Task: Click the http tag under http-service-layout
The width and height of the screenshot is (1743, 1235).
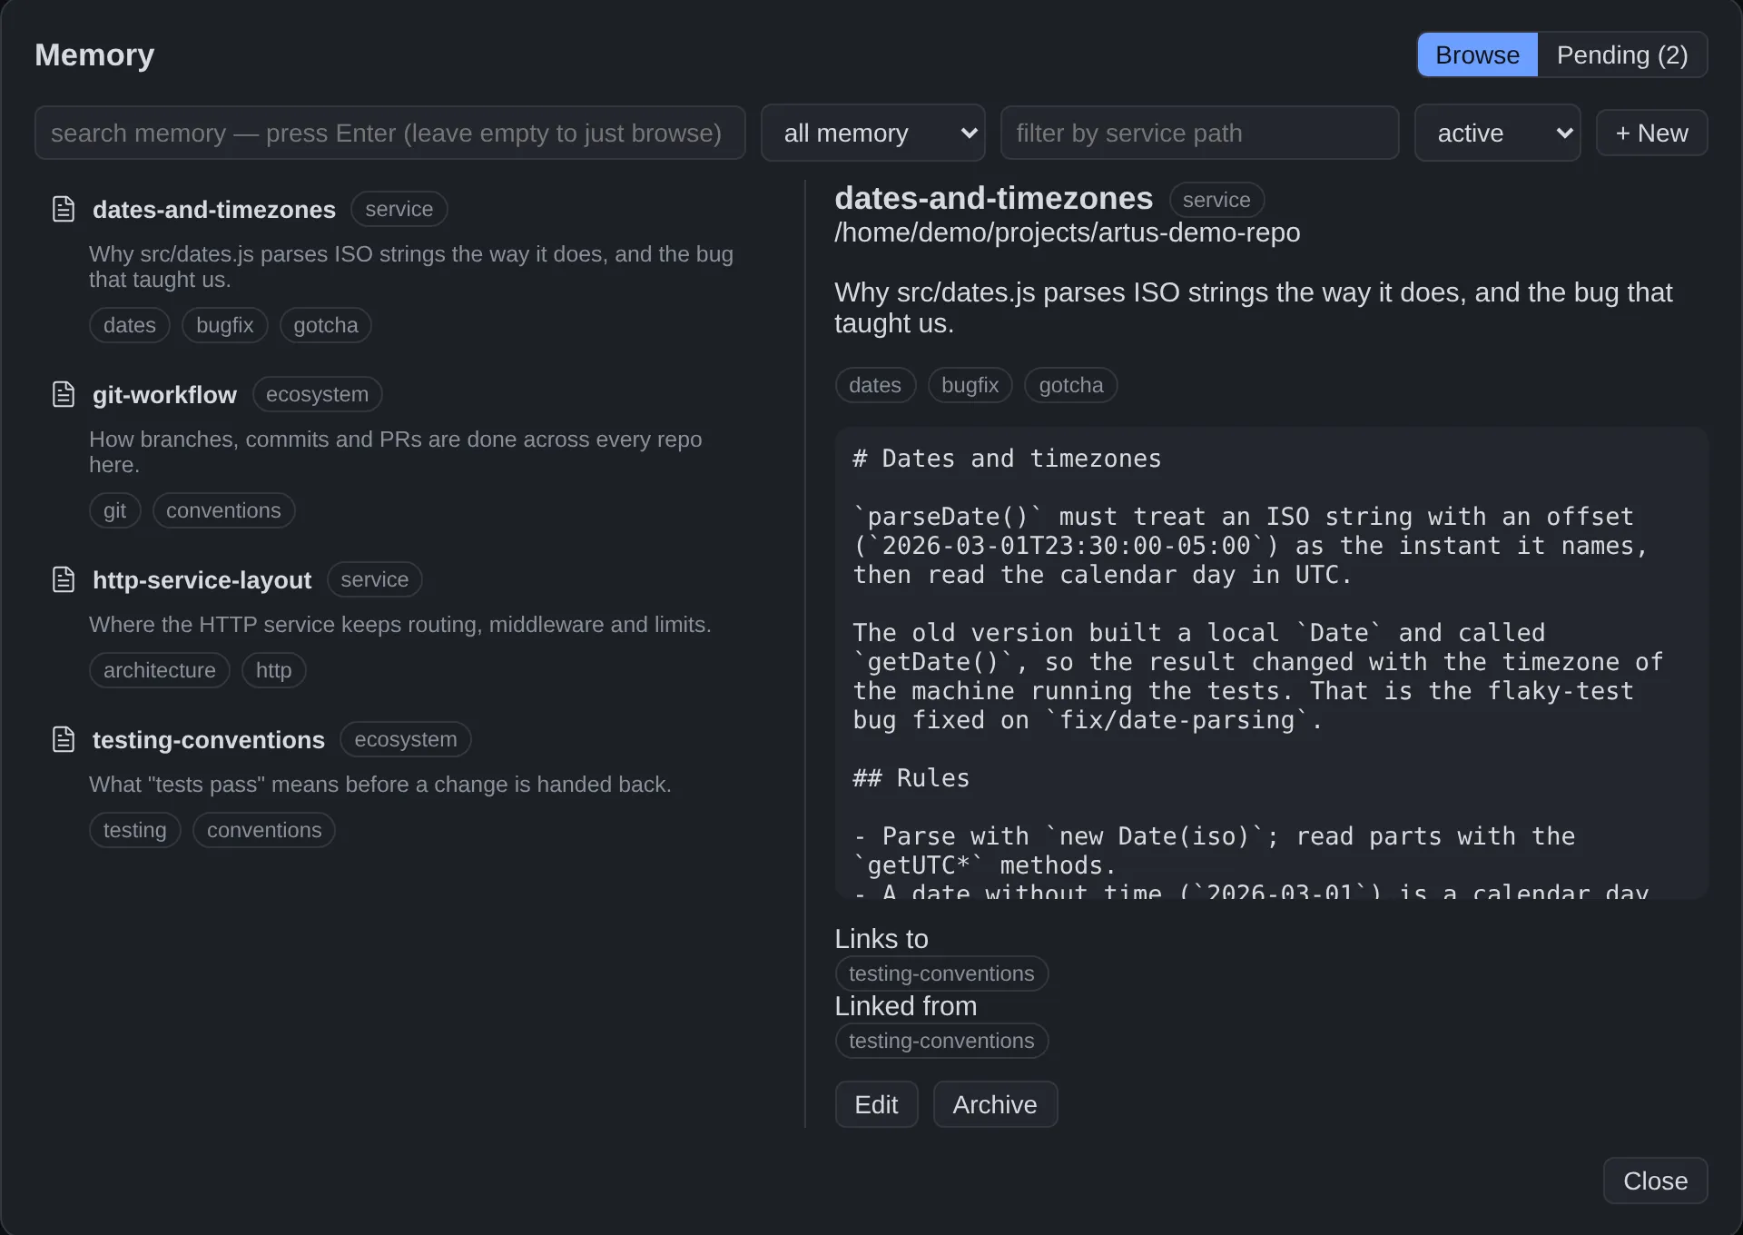Action: click(x=273, y=670)
